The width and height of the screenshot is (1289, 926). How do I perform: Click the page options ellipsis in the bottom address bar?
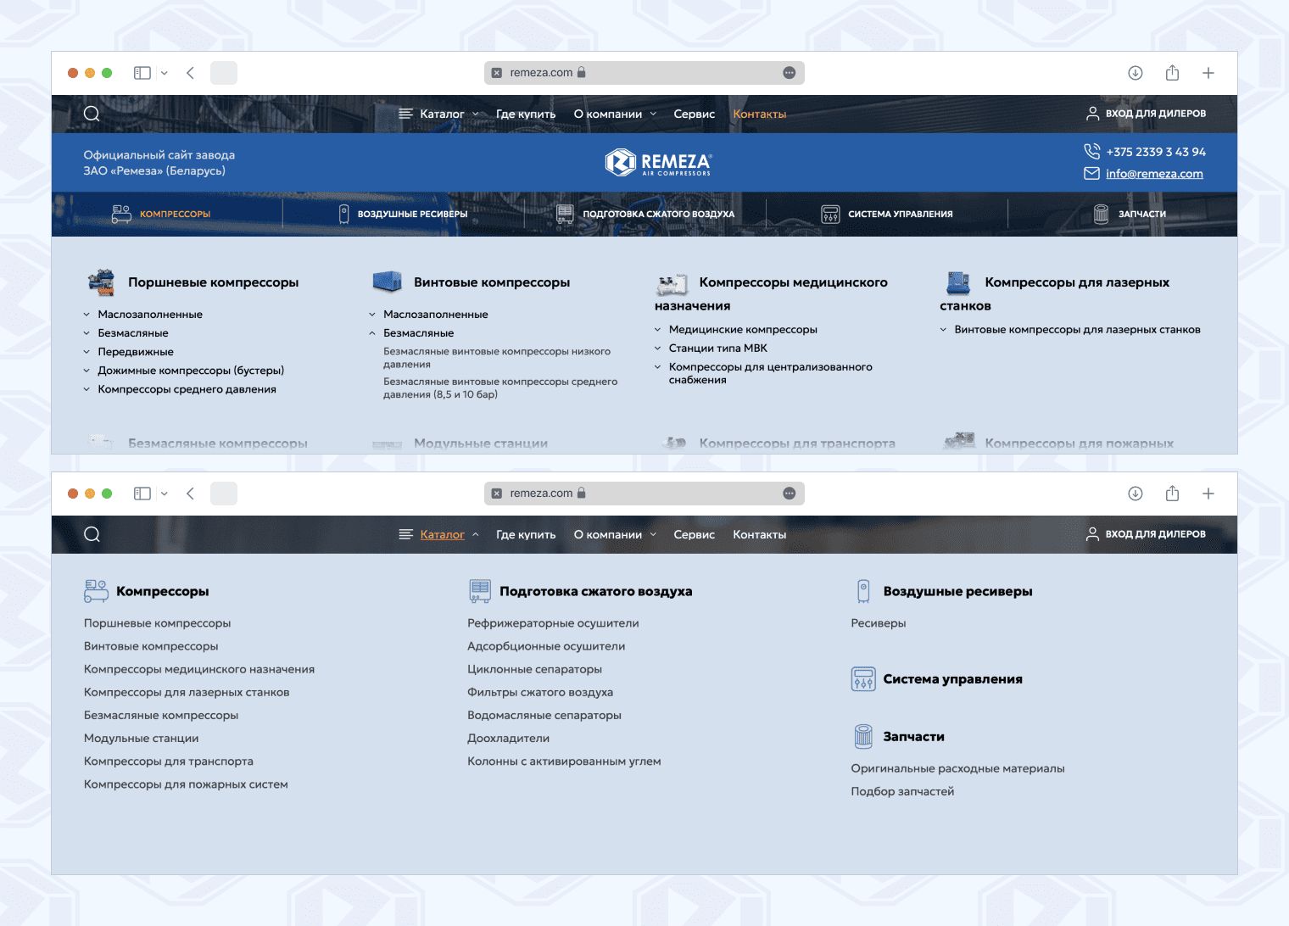(x=790, y=494)
